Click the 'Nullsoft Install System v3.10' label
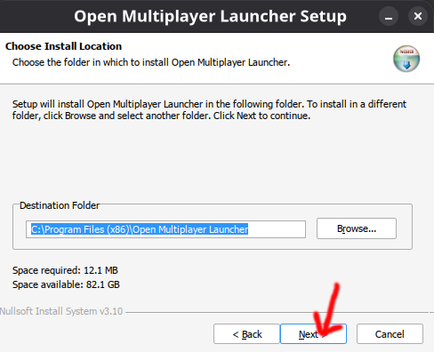 pyautogui.click(x=61, y=311)
